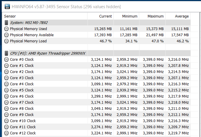Select the Core #4 Clock row label
Viewport: 201px width, 137px height.
[22, 84]
